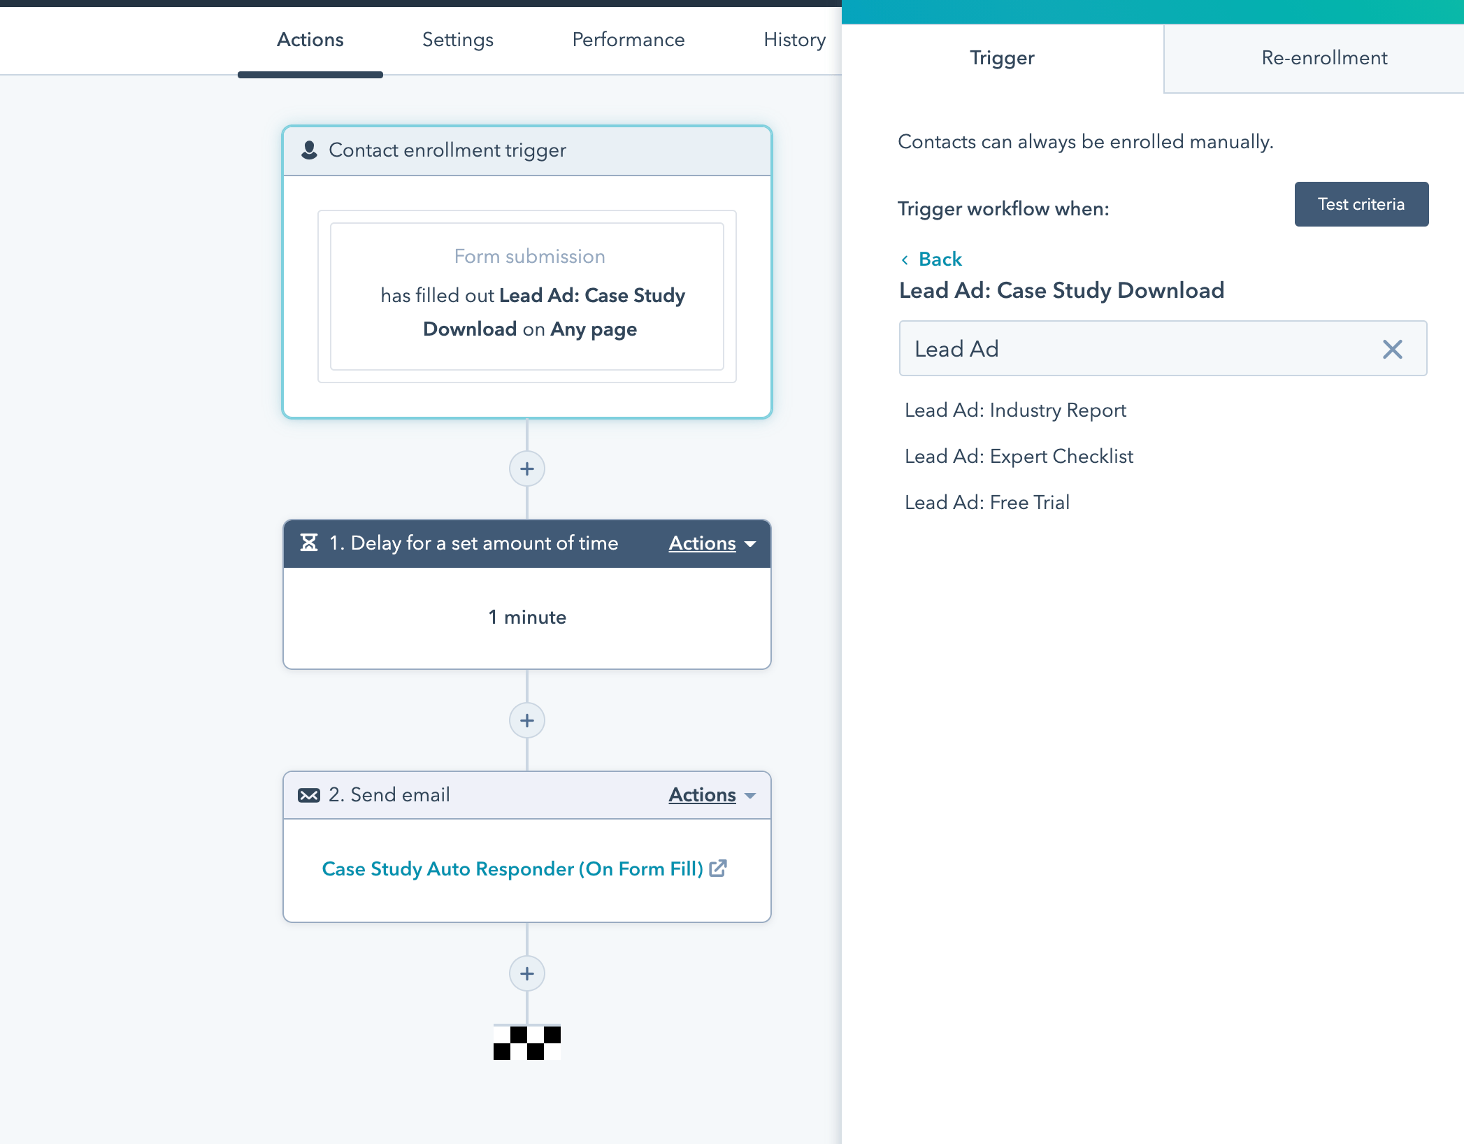
Task: Select Lead Ad: Industry Report option
Action: click(1016, 410)
